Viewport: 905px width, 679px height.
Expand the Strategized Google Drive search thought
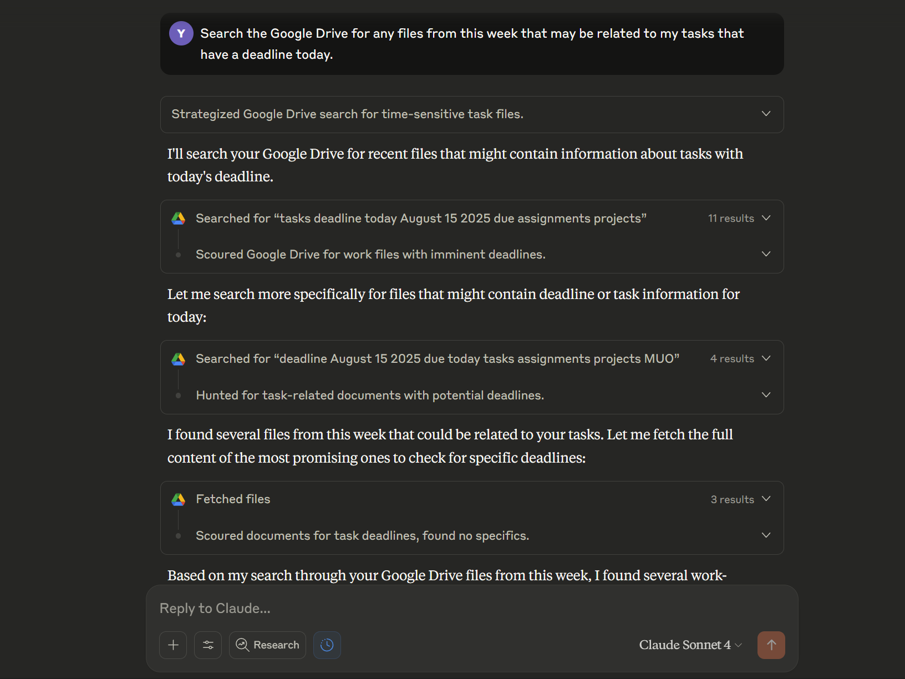(x=472, y=114)
